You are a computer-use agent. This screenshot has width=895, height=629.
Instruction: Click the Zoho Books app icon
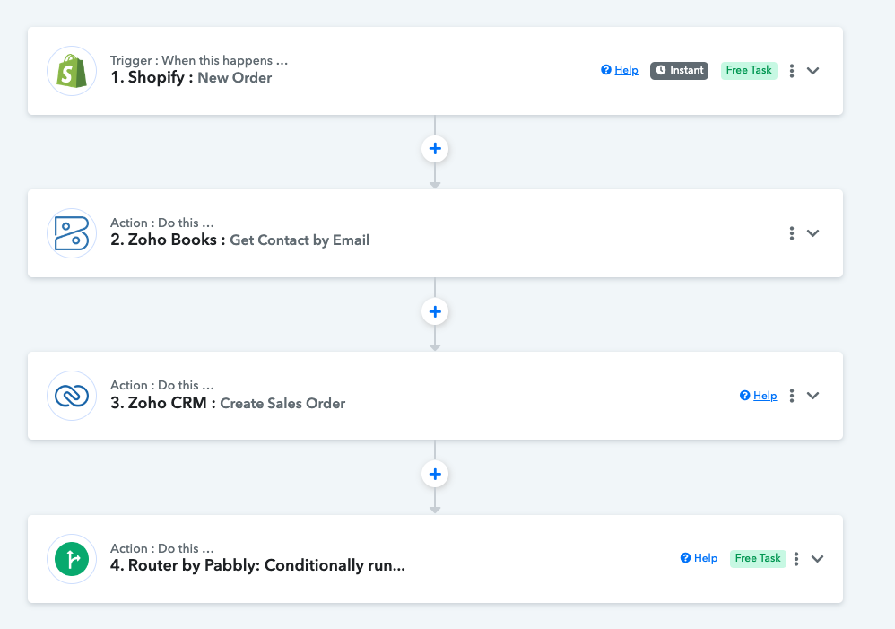72,233
